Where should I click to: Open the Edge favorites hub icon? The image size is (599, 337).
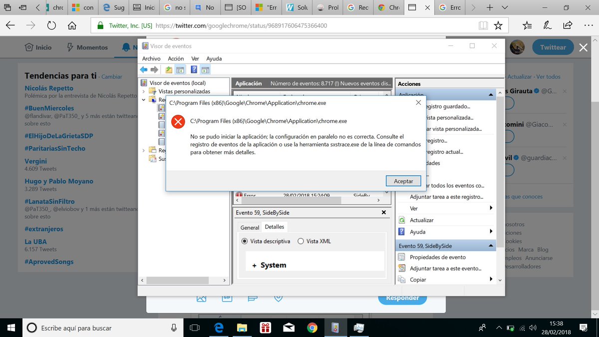(x=528, y=25)
